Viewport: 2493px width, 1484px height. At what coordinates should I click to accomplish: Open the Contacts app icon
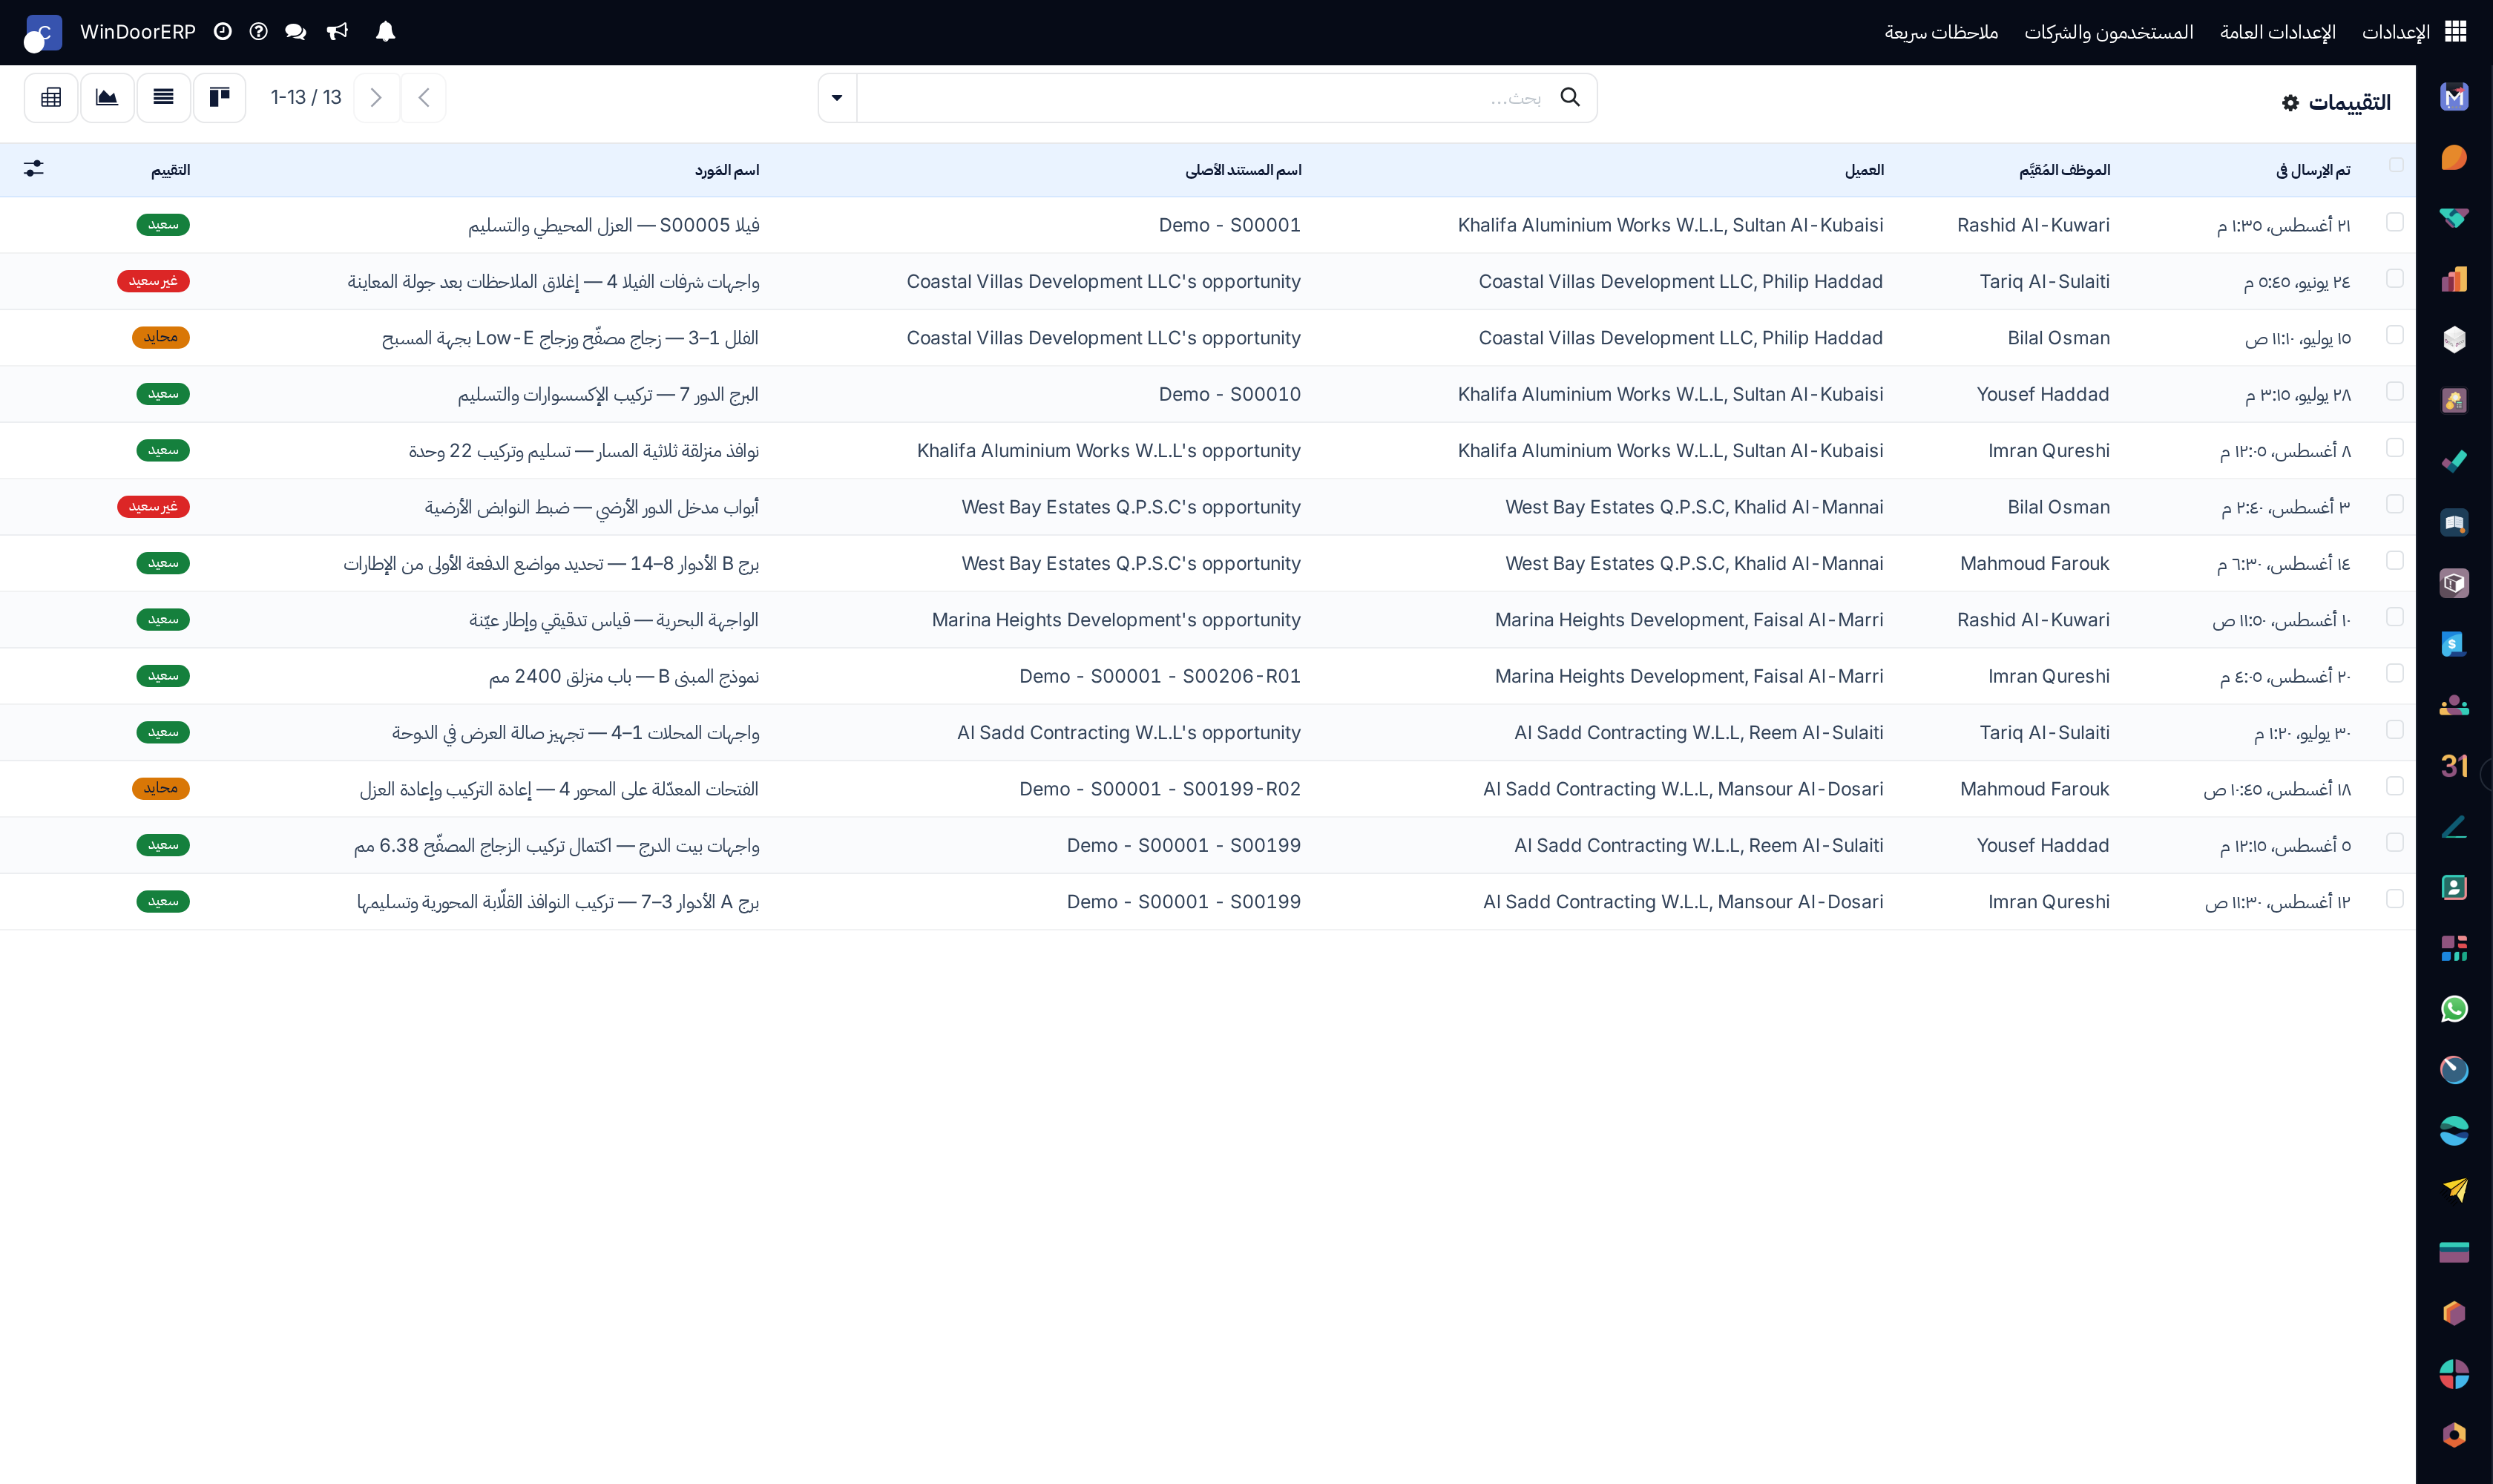tap(2454, 888)
